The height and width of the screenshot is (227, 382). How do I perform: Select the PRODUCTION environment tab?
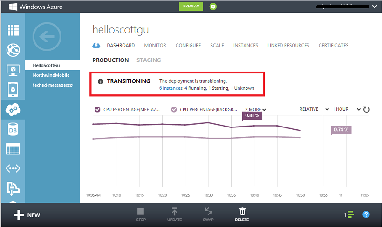(110, 60)
